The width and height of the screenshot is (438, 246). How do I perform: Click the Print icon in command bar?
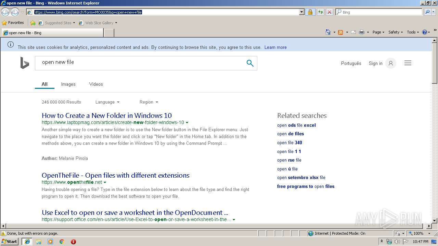click(x=362, y=32)
